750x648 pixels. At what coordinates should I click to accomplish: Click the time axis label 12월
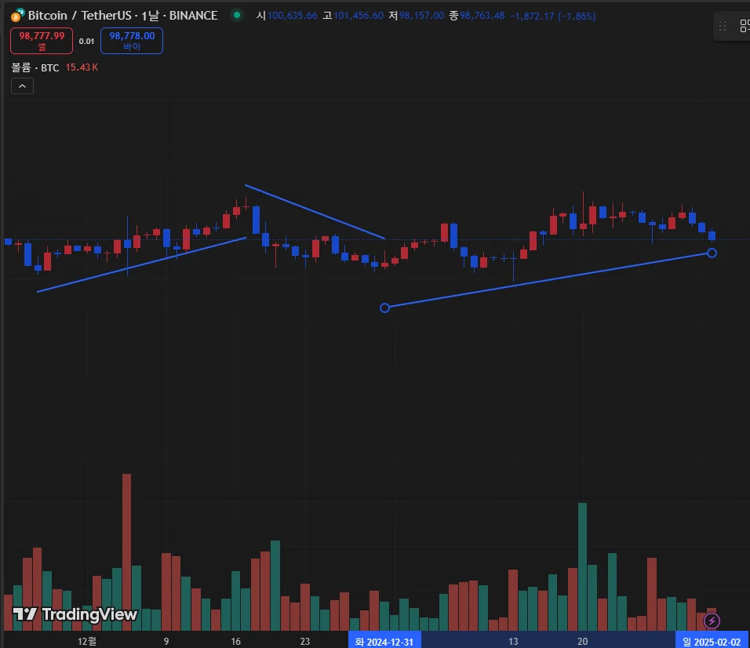87,641
